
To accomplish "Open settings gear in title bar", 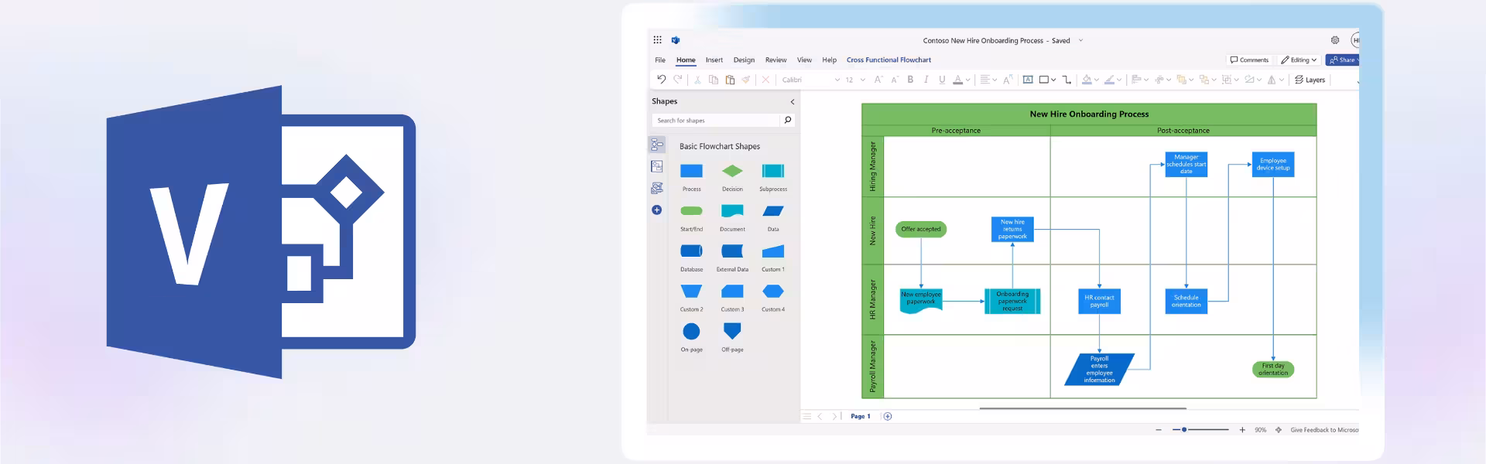I will point(1335,40).
